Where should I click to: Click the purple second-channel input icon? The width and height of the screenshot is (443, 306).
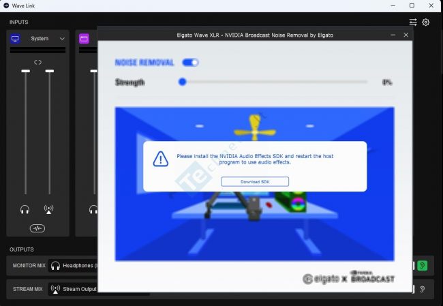tap(84, 38)
